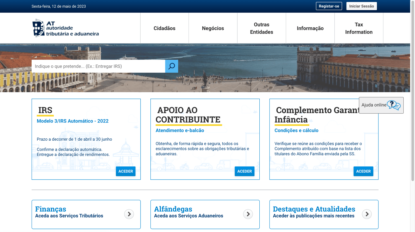This screenshot has width=415, height=232.
Task: Click ACEDER in the IRS card
Action: (126, 171)
